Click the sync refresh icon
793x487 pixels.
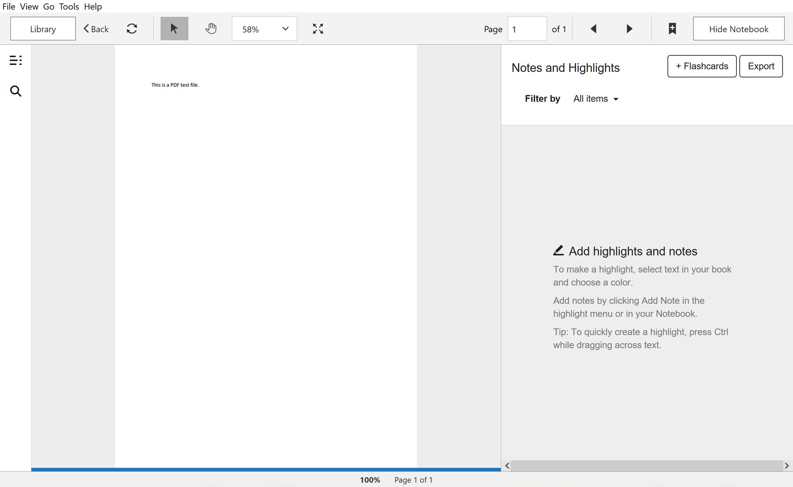point(132,29)
